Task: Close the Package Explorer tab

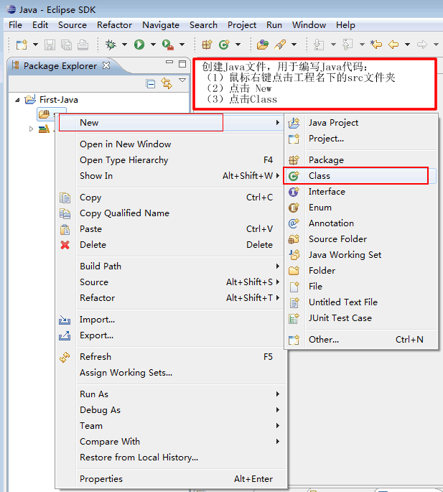Action: (106, 65)
